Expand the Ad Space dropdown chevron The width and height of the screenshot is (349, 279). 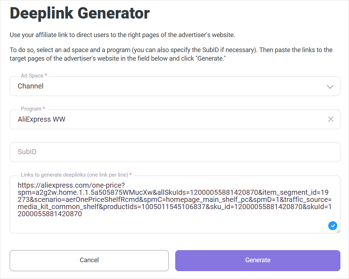330,87
